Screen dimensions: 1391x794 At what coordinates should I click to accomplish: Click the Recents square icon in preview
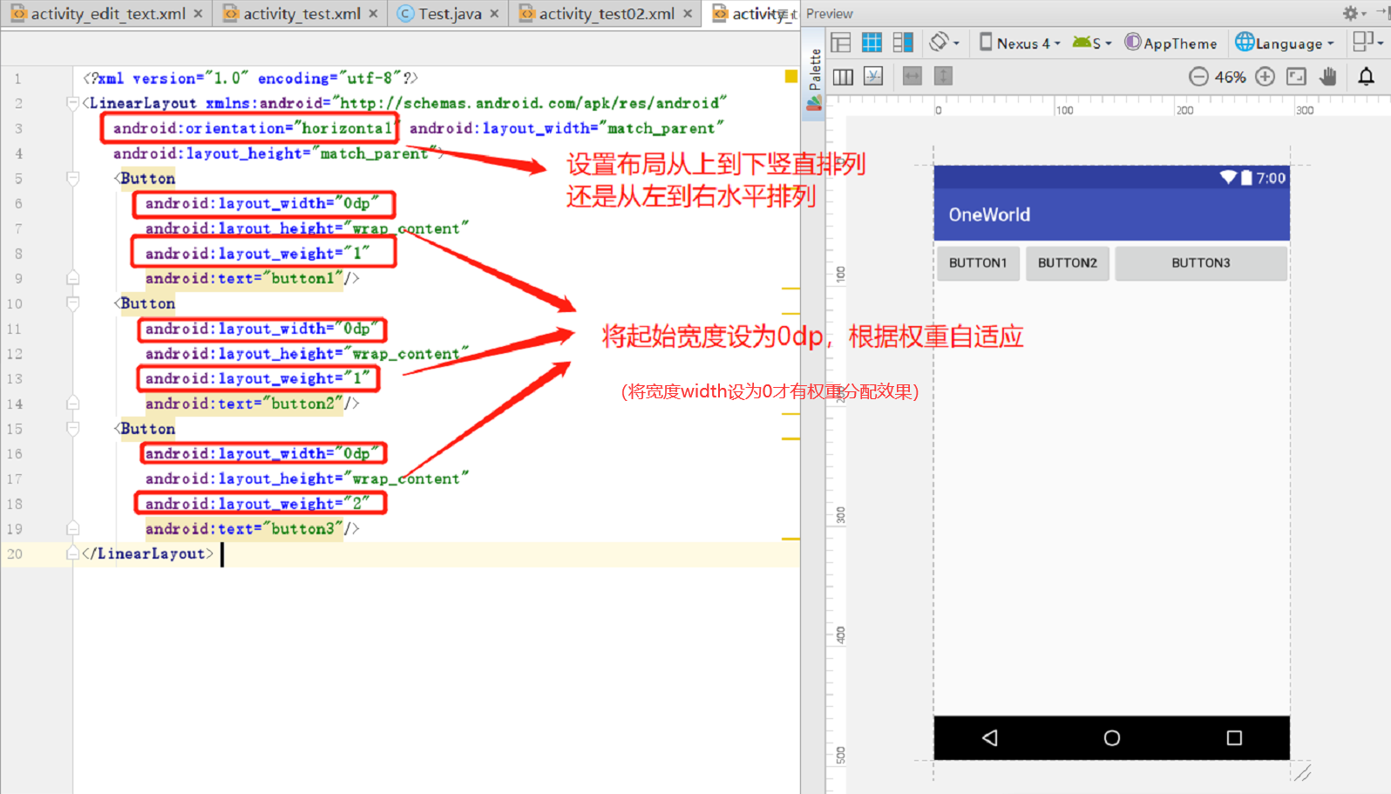click(1234, 738)
